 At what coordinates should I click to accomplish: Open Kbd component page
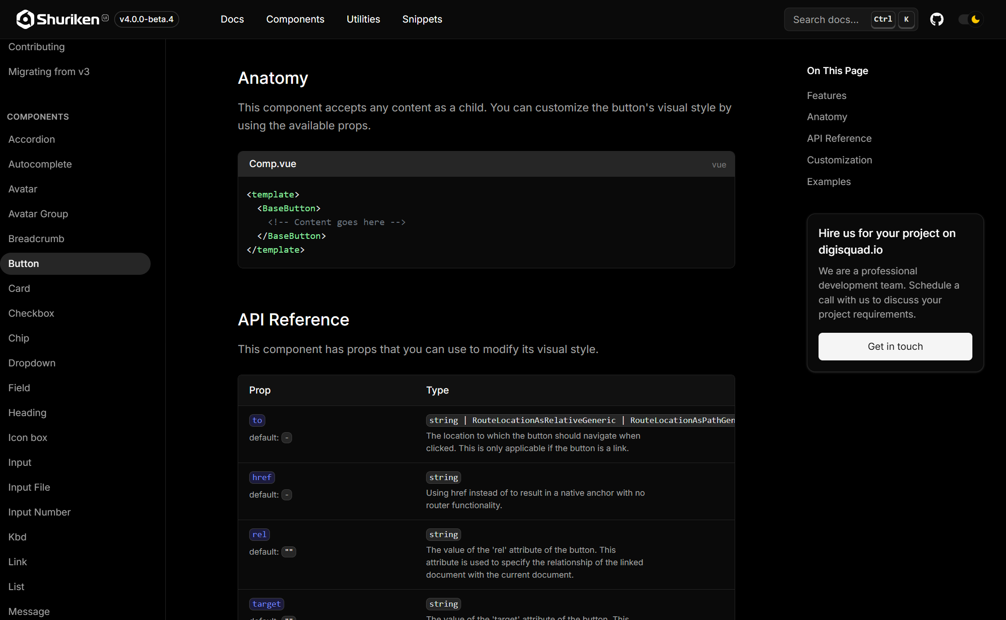(17, 537)
